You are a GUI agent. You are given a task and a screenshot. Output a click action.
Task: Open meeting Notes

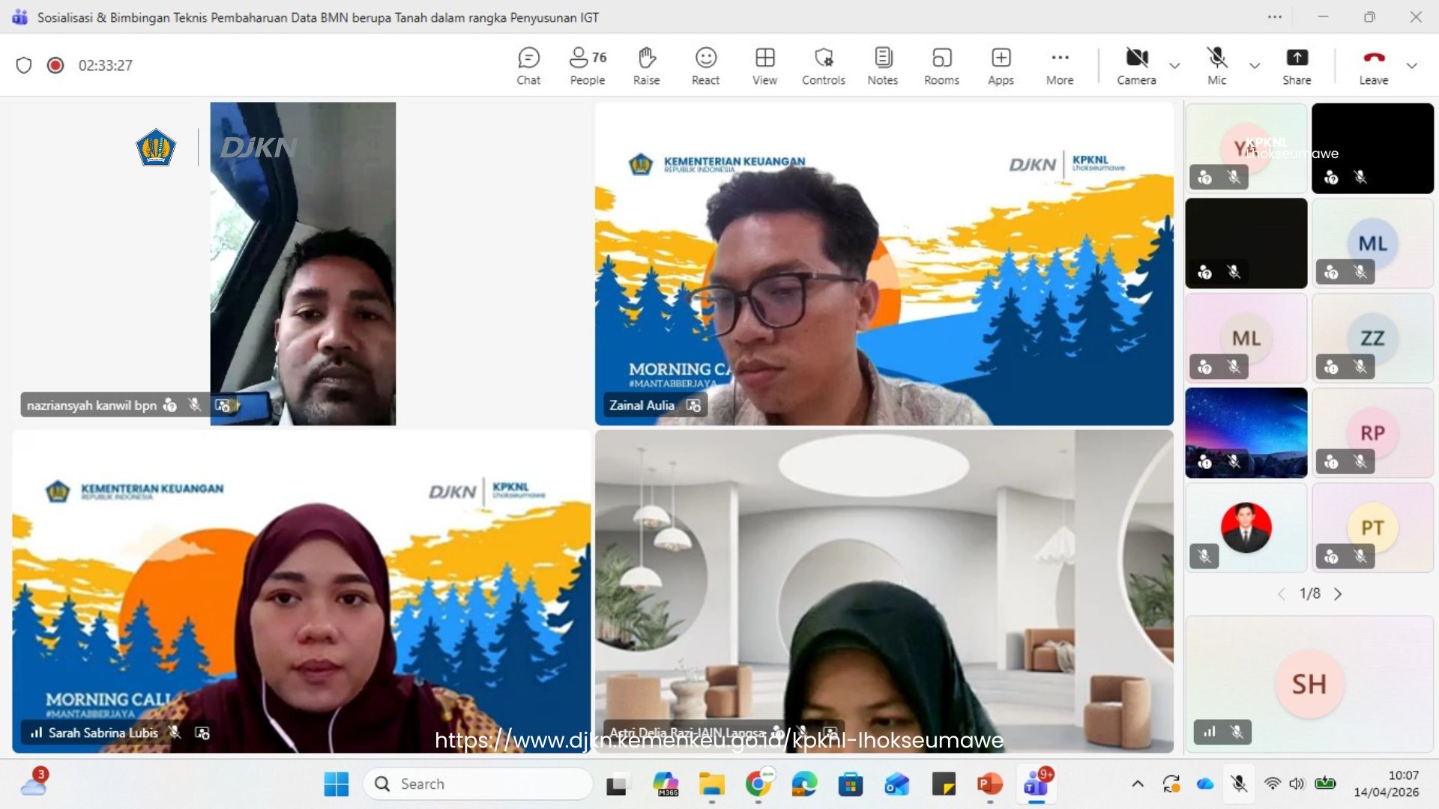[882, 66]
